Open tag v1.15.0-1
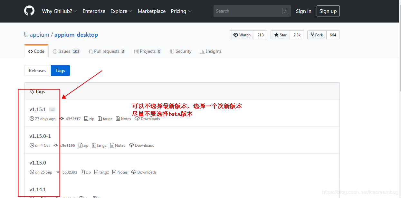This screenshot has height=198, width=401. coord(40,136)
